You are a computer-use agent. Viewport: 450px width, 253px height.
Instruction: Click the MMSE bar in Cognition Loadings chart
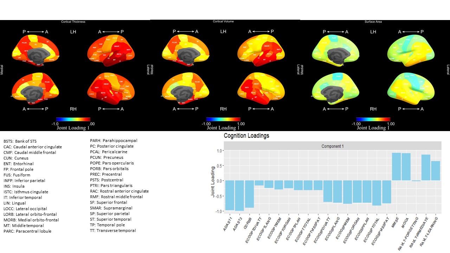point(396,167)
